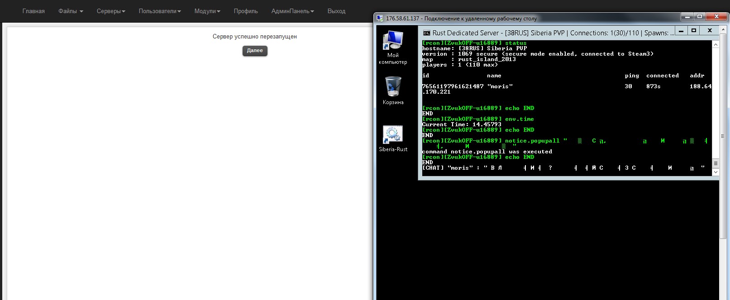Click the Remote Desktop connection title bar icon
The image size is (730, 300).
[x=380, y=19]
